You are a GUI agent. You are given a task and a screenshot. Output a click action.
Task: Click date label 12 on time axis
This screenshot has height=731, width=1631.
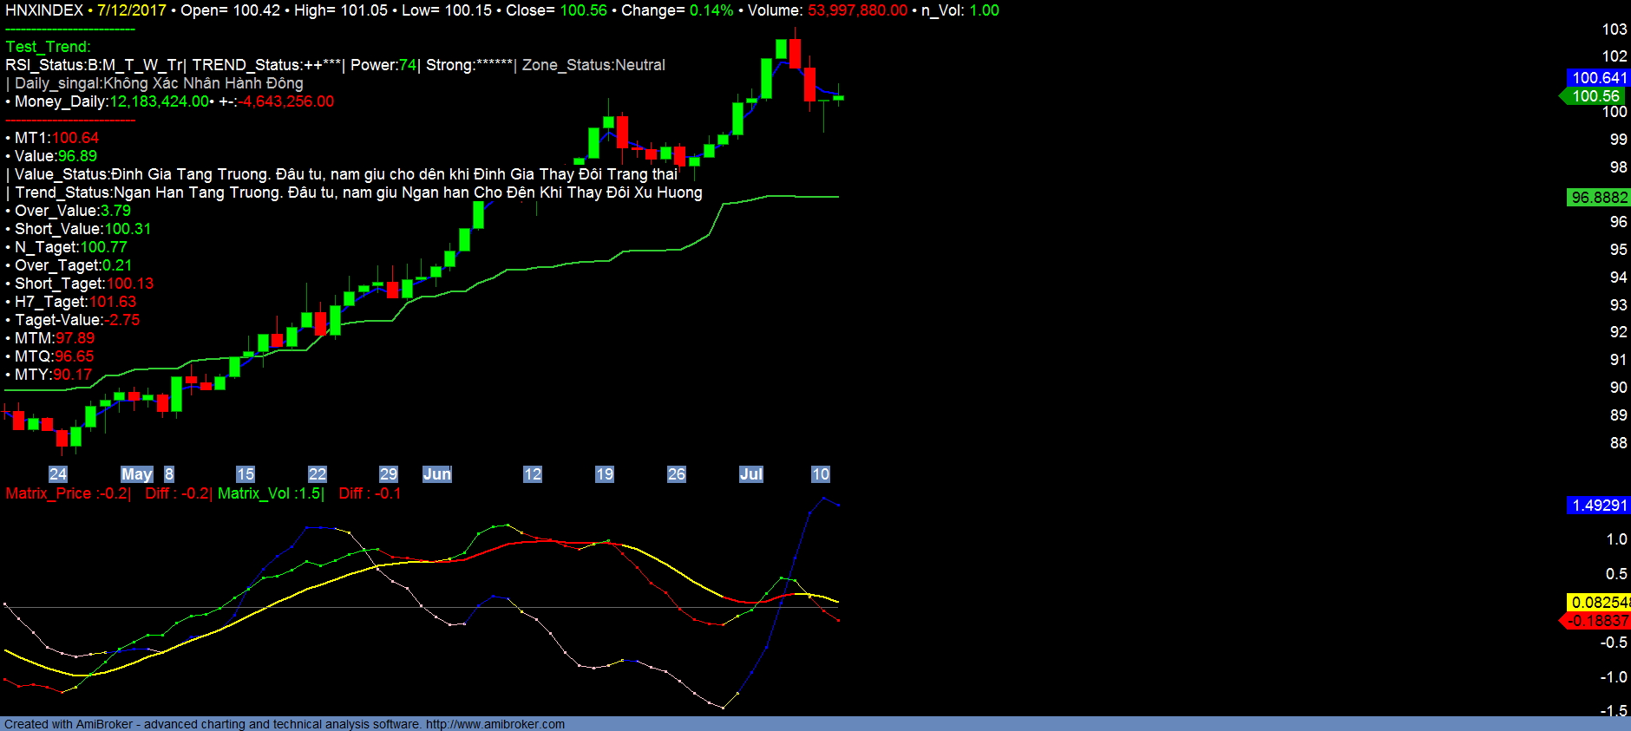pos(532,474)
